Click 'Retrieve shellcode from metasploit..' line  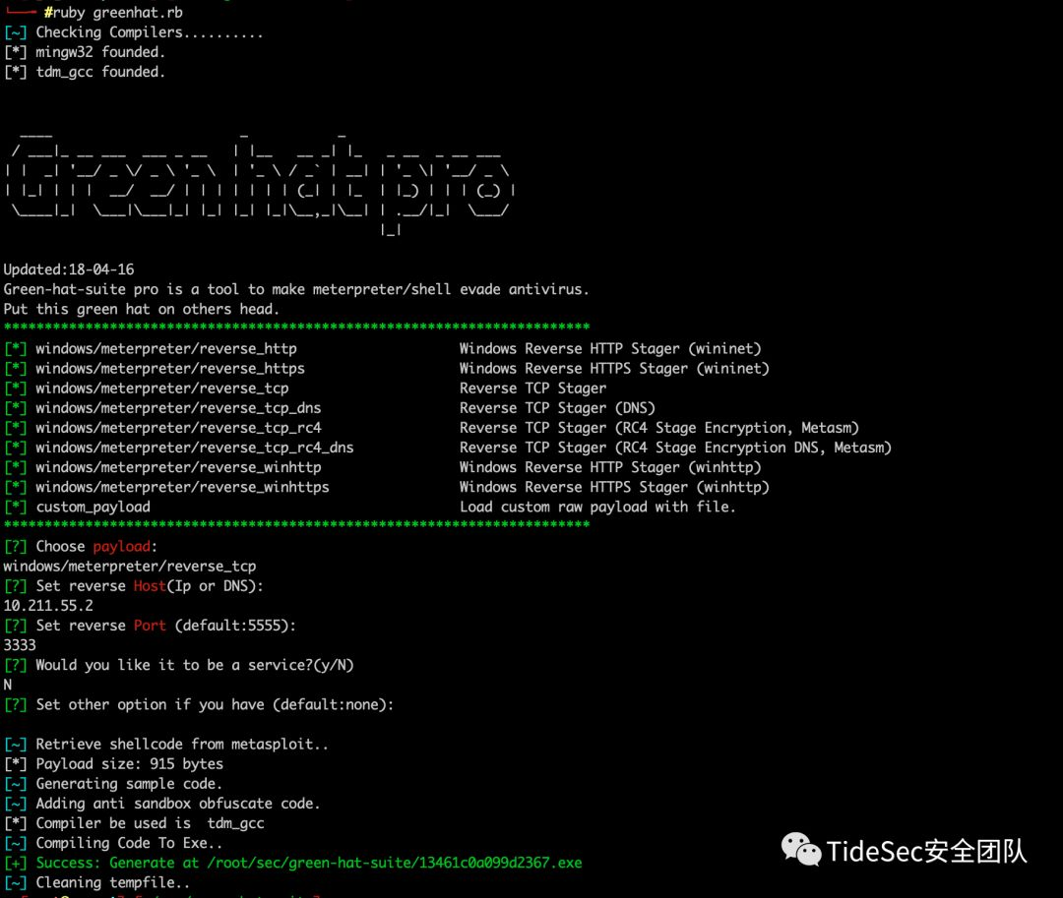pyautogui.click(x=182, y=744)
